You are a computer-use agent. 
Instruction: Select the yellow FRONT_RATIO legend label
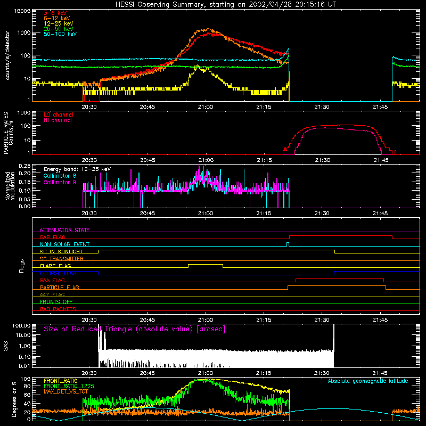[x=61, y=381]
